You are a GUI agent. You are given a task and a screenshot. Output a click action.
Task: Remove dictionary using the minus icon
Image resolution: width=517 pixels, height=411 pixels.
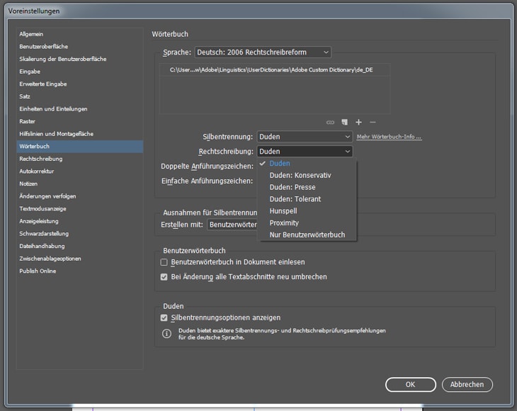pyautogui.click(x=373, y=123)
